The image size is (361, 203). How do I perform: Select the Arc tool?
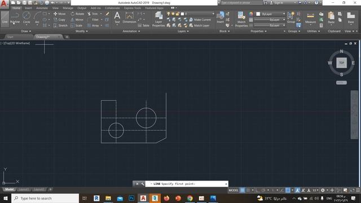37,19
